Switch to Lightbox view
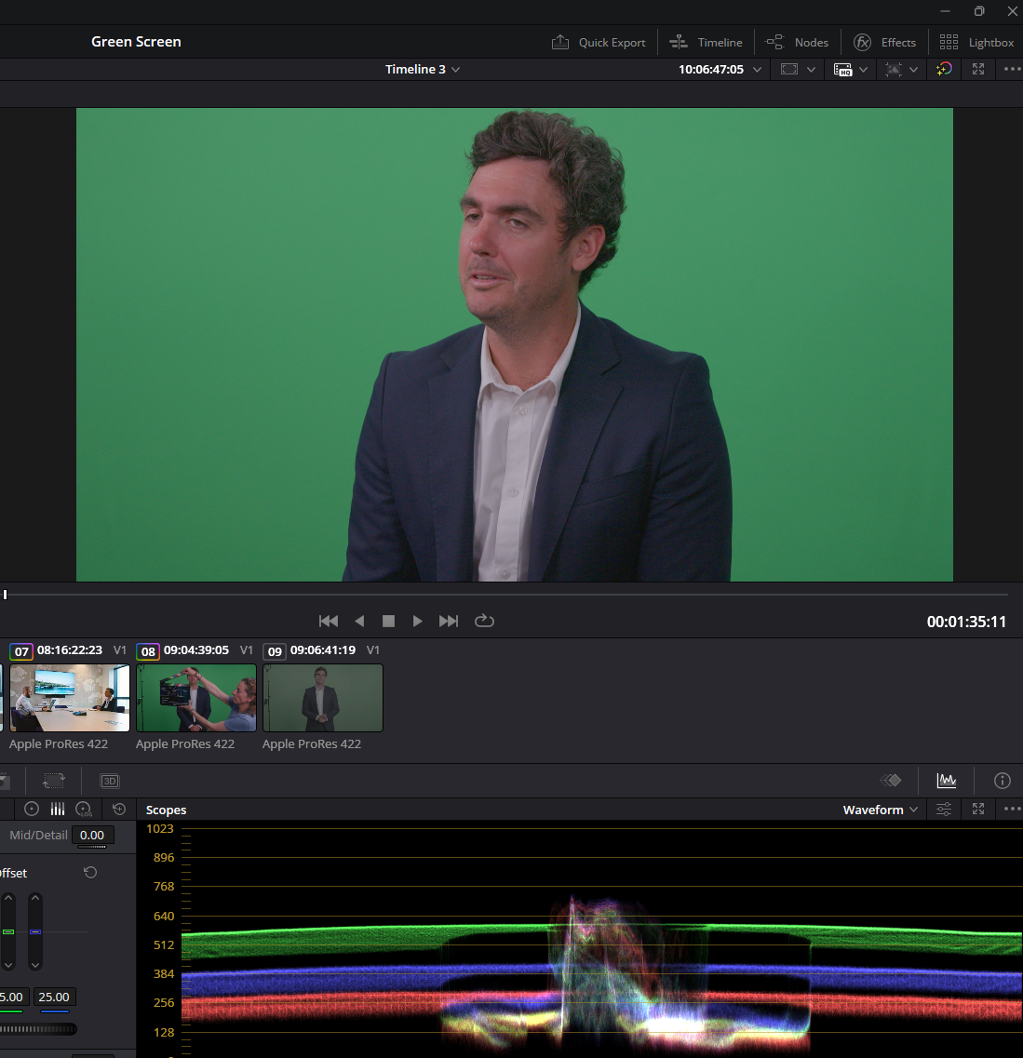 click(976, 42)
